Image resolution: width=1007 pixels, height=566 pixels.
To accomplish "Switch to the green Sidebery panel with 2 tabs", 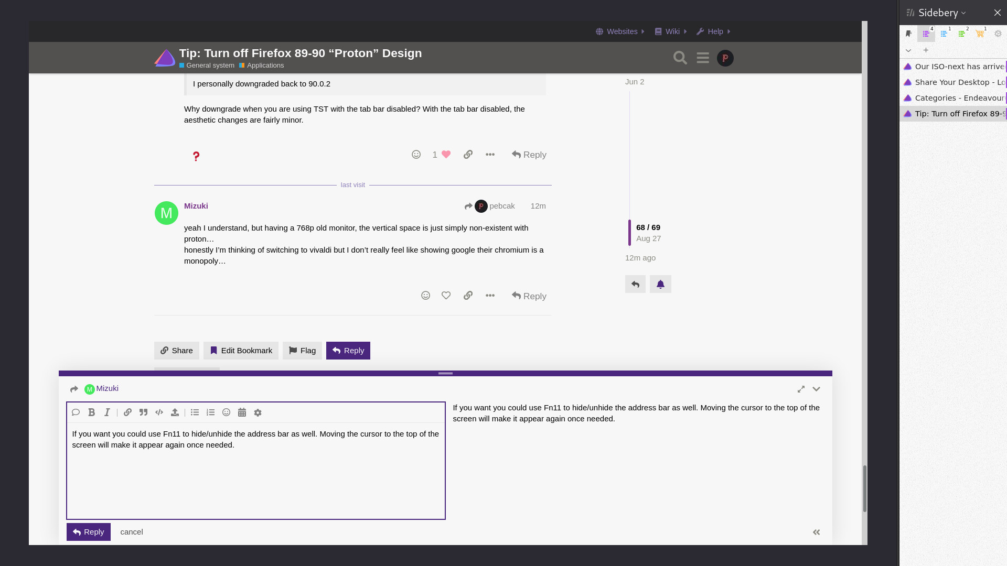I will (x=962, y=34).
